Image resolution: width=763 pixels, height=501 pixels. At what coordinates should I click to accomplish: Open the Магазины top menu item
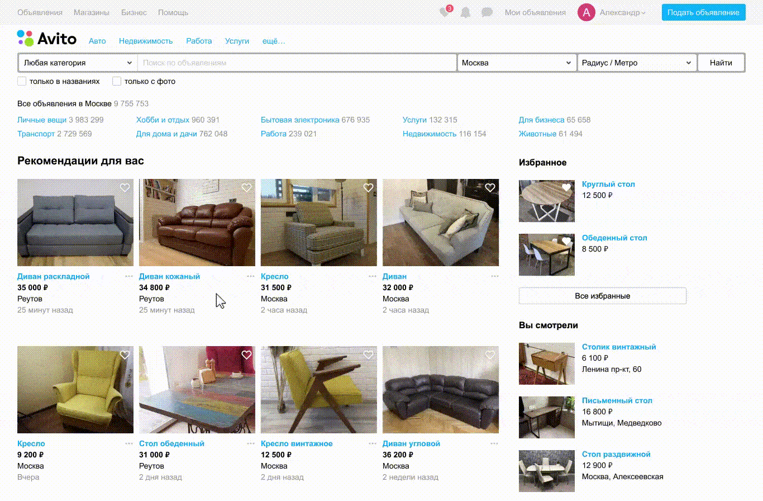92,12
